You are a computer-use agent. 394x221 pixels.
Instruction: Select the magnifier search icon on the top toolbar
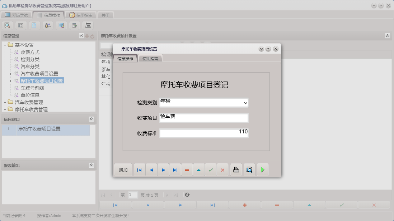(x=7, y=25)
